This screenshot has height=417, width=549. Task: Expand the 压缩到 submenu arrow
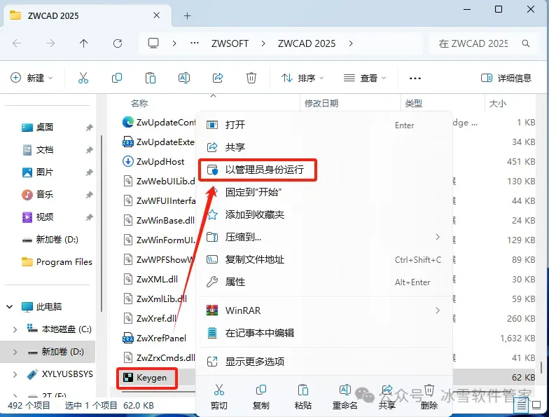[438, 237]
